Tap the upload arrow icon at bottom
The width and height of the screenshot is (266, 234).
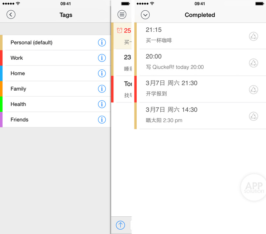pos(120,225)
